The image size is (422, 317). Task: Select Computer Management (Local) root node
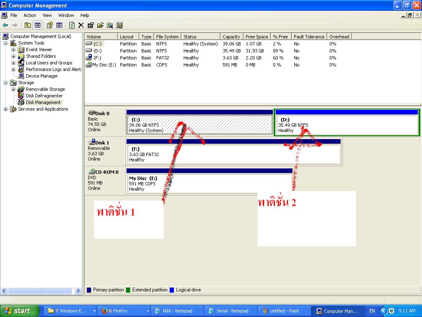pos(41,36)
